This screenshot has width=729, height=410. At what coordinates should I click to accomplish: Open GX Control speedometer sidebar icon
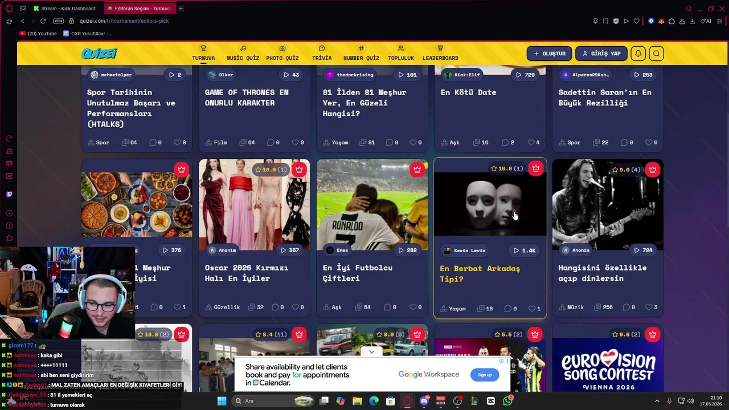pos(9,138)
